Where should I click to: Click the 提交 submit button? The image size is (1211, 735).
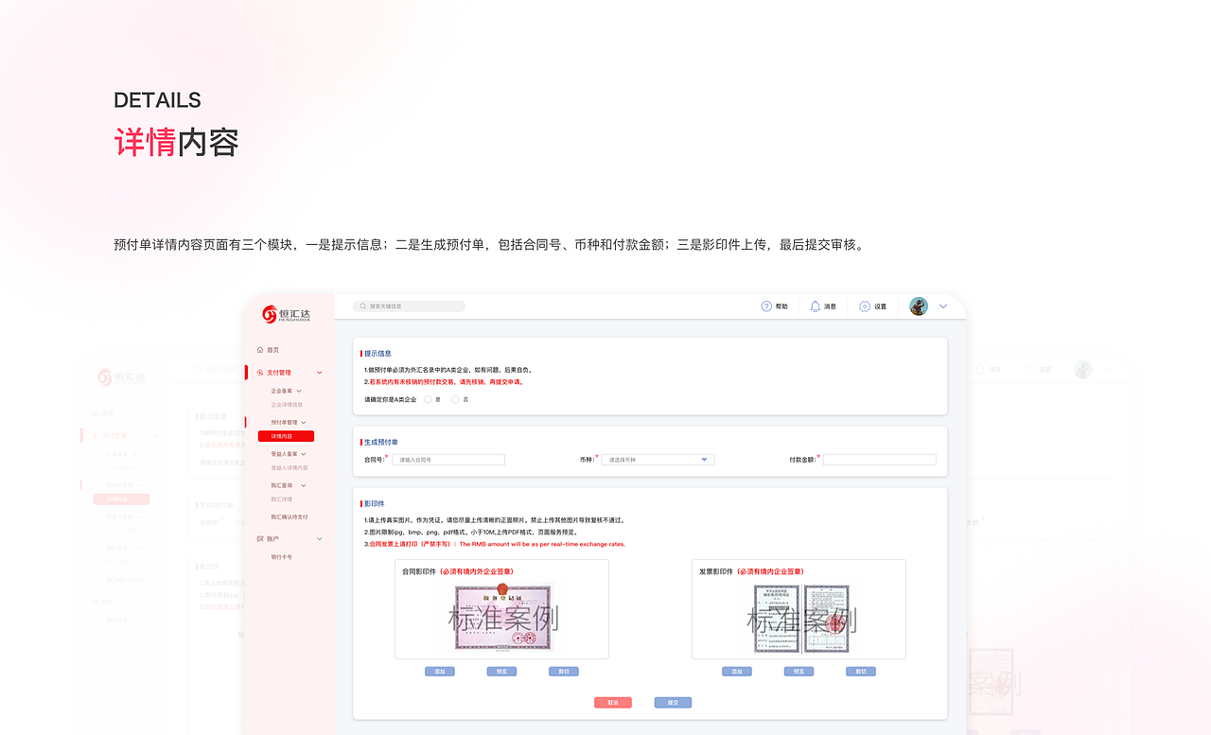point(672,702)
